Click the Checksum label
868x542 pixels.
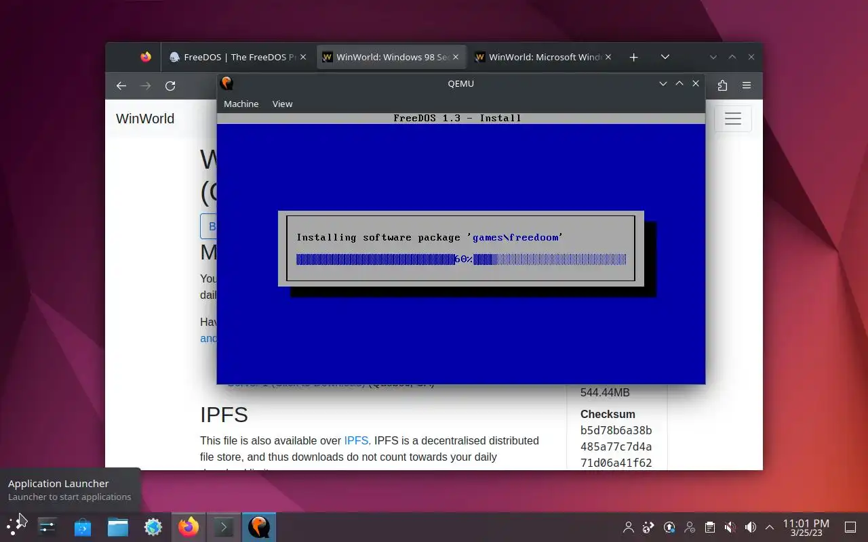[x=608, y=414]
